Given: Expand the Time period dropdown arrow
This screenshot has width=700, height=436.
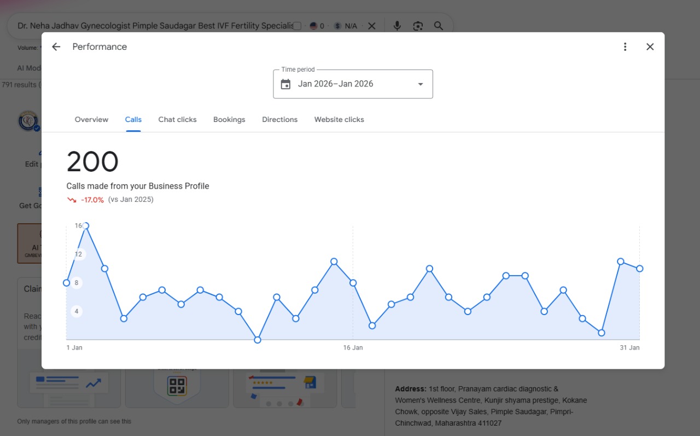Looking at the screenshot, I should 421,84.
